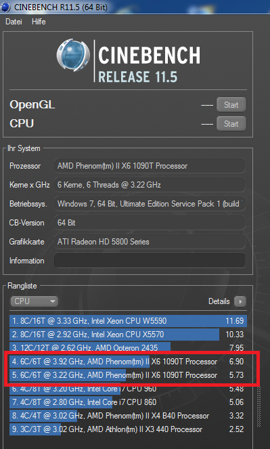
Task: Click the Grafikkarte field with ATI Radeon
Action: click(150, 242)
